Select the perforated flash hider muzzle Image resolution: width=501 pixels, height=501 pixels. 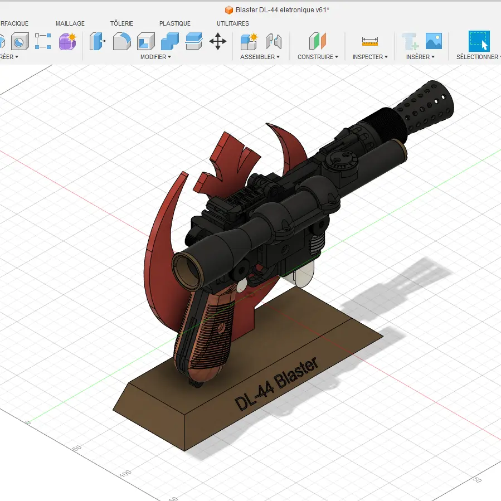[x=425, y=107]
